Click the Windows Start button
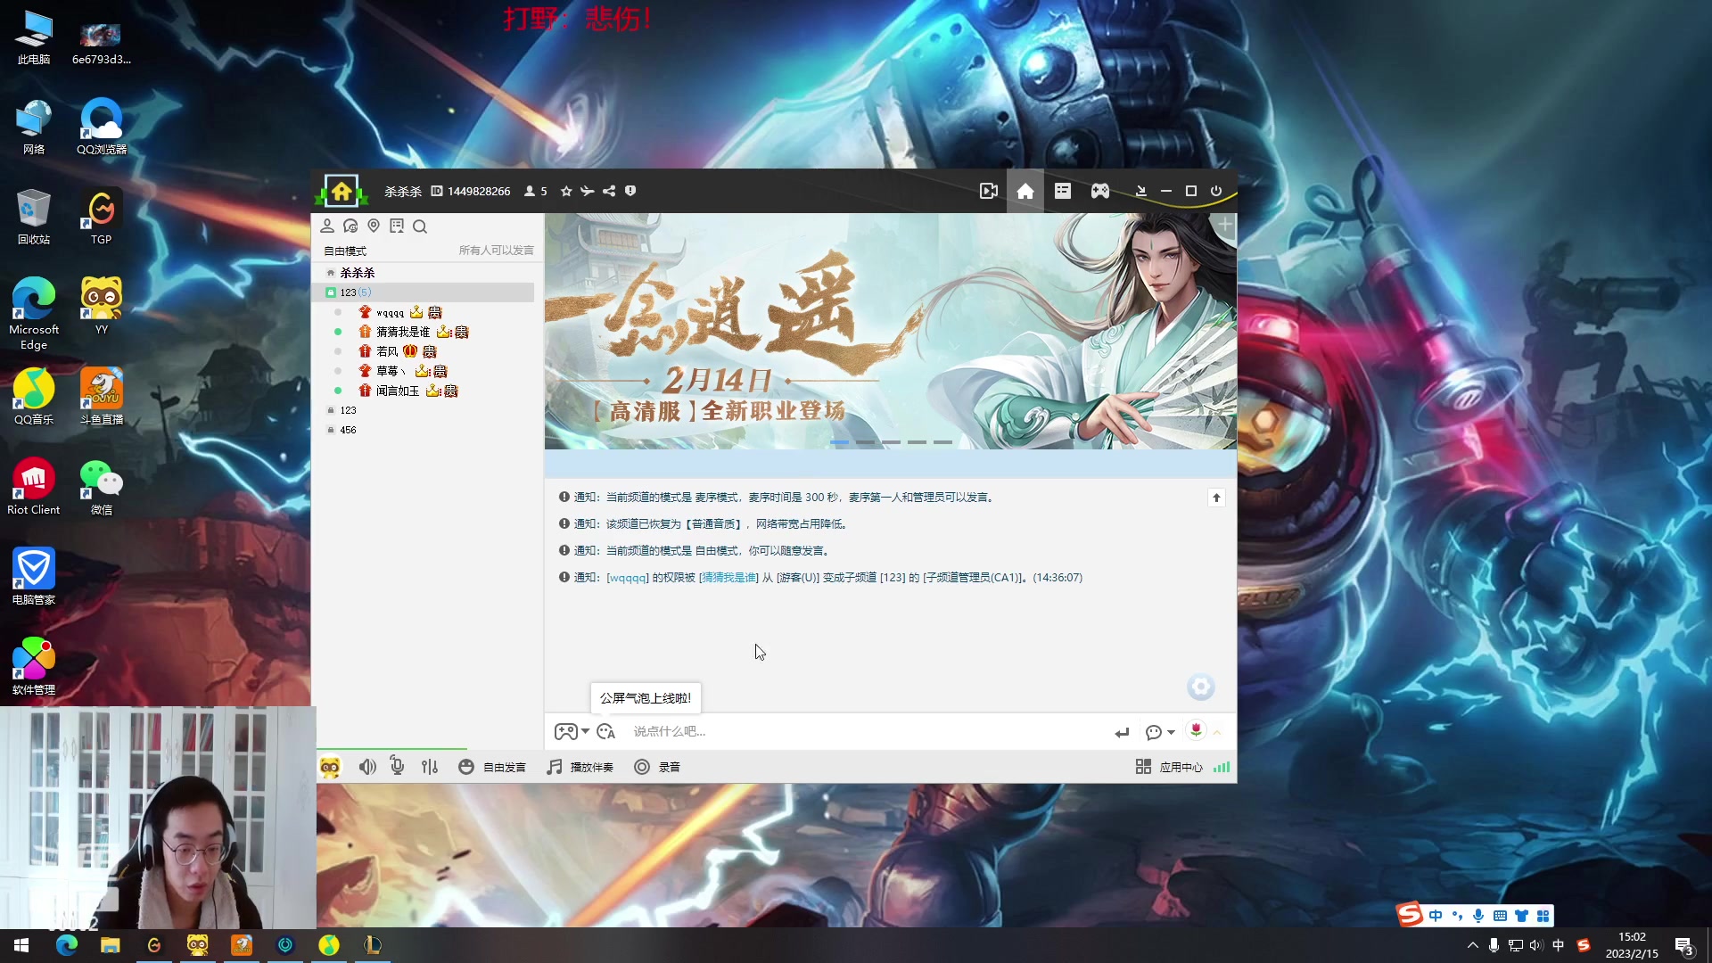 (x=21, y=945)
